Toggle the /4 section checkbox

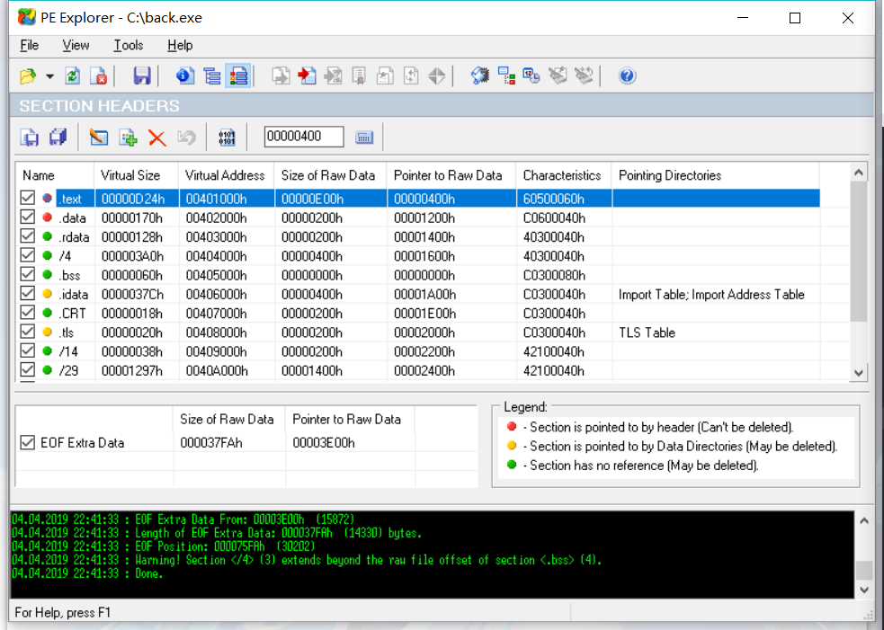28,255
